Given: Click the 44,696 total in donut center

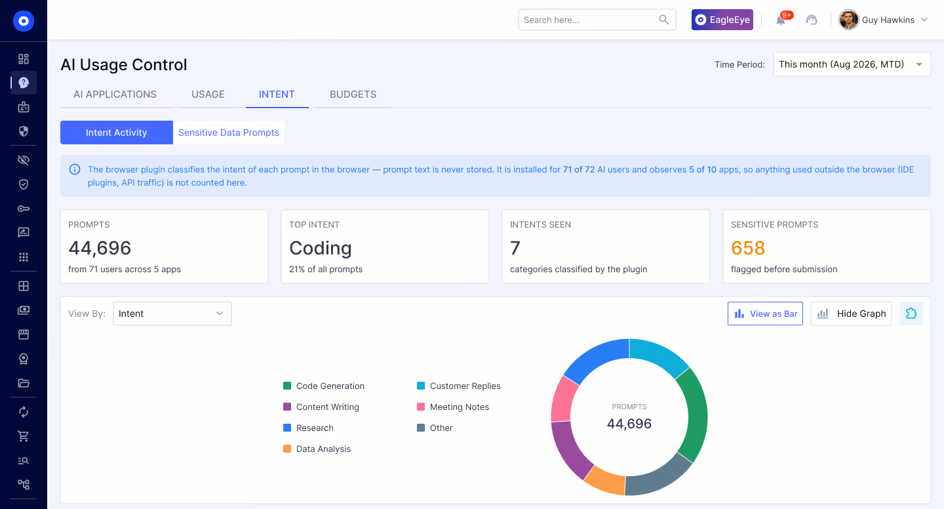Looking at the screenshot, I should [629, 424].
